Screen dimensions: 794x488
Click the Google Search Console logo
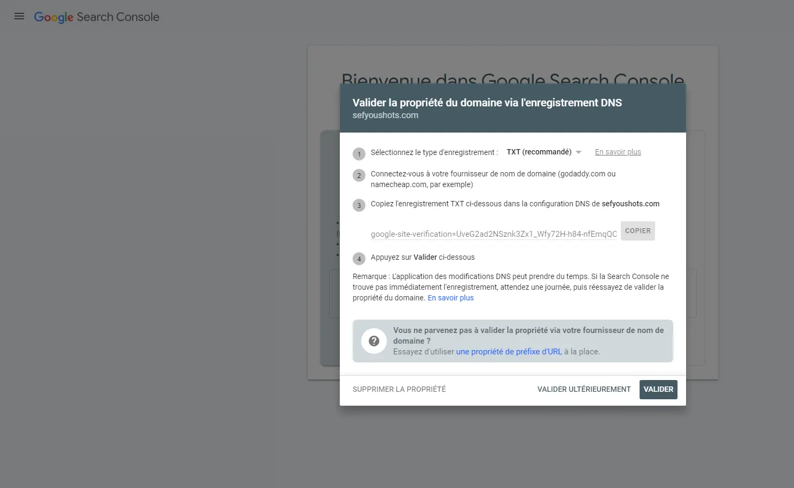(x=97, y=17)
